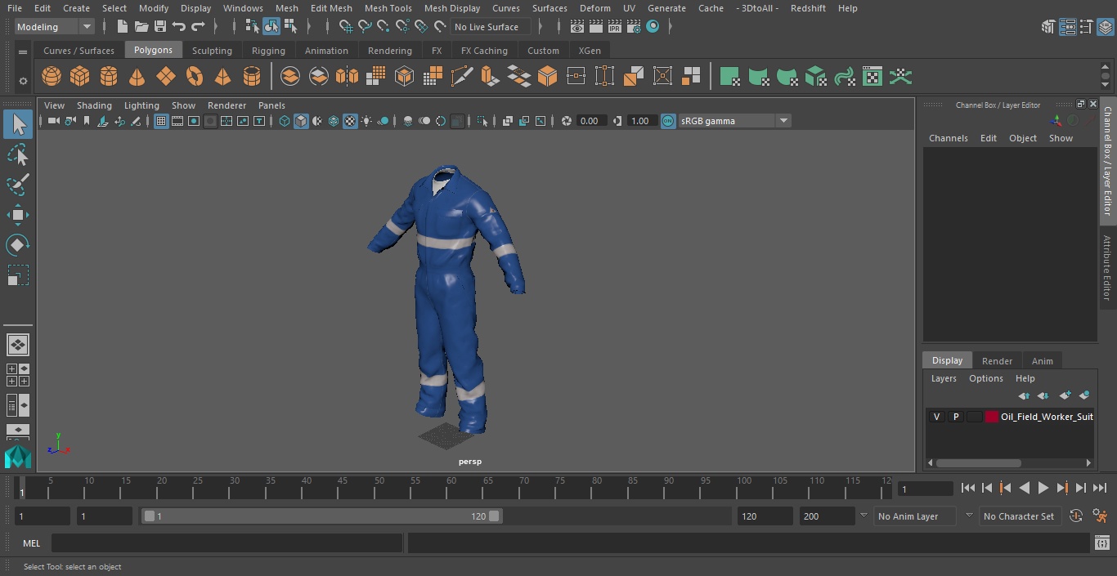This screenshot has height=576, width=1117.
Task: Toggle visibility V of Oil_Field_Worker_Suit layer
Action: (936, 417)
